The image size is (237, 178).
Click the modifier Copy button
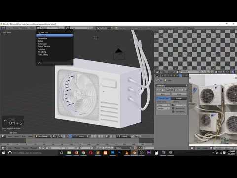point(179,94)
